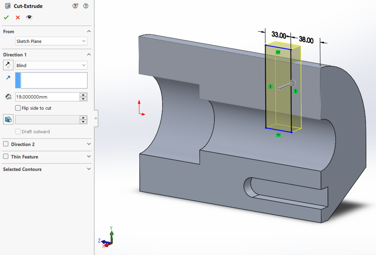Click the 19.000000mm depth input field
The image size is (376, 255).
coord(47,97)
